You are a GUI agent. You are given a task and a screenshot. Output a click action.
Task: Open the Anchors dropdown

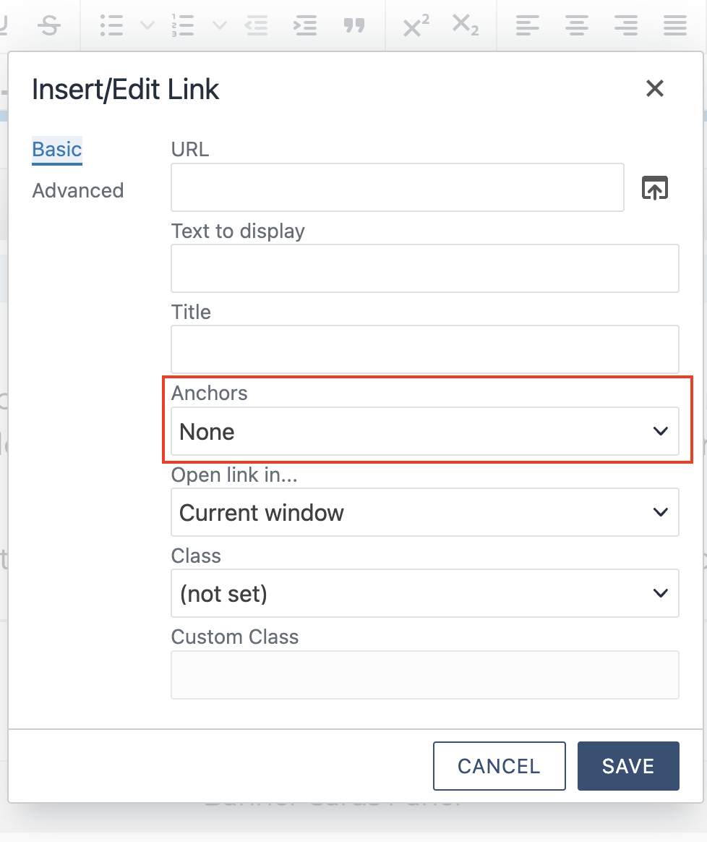click(425, 430)
